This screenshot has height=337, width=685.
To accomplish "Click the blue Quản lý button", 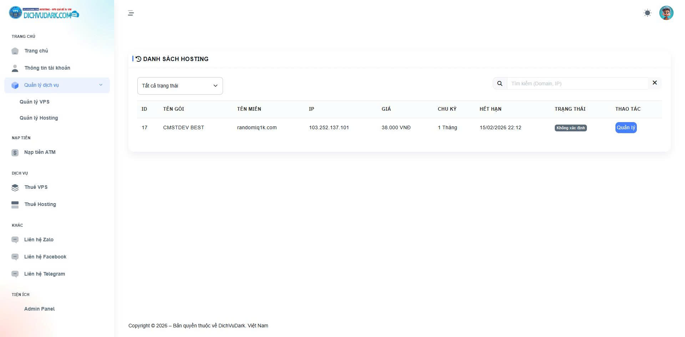I will (x=626, y=127).
